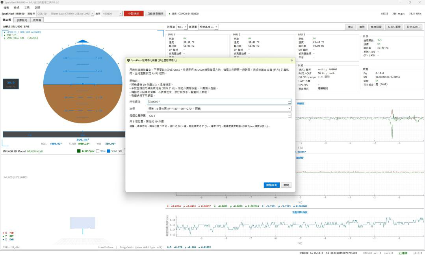
Task: Click the red 中斷連線 disconnect button
Action: point(134,13)
